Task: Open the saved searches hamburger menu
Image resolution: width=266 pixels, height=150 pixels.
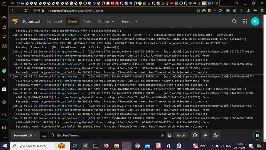Action: [44, 135]
